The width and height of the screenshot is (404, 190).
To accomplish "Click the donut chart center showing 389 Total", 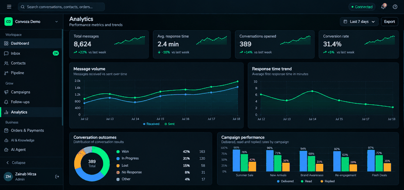I will (x=92, y=163).
